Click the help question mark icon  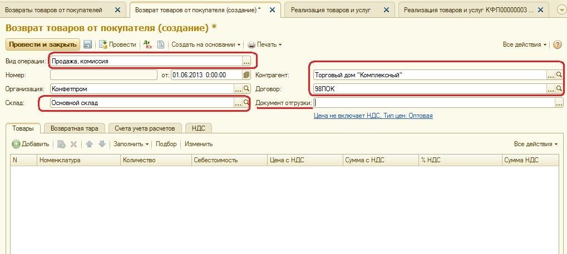(x=557, y=44)
